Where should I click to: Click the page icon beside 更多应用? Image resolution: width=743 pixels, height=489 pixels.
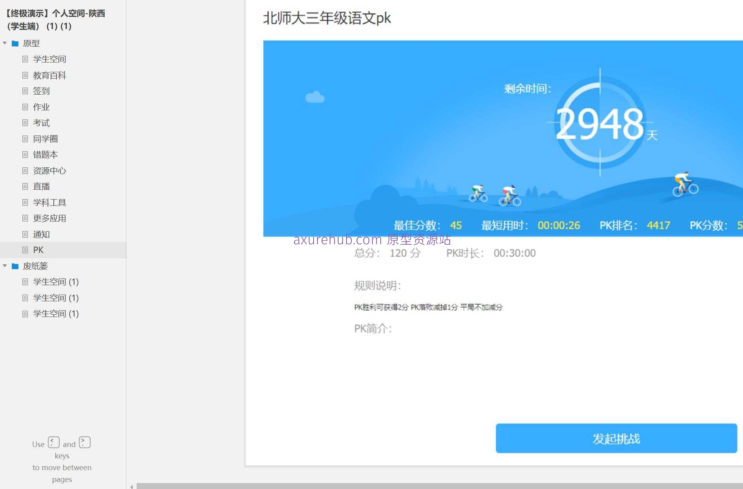point(25,218)
